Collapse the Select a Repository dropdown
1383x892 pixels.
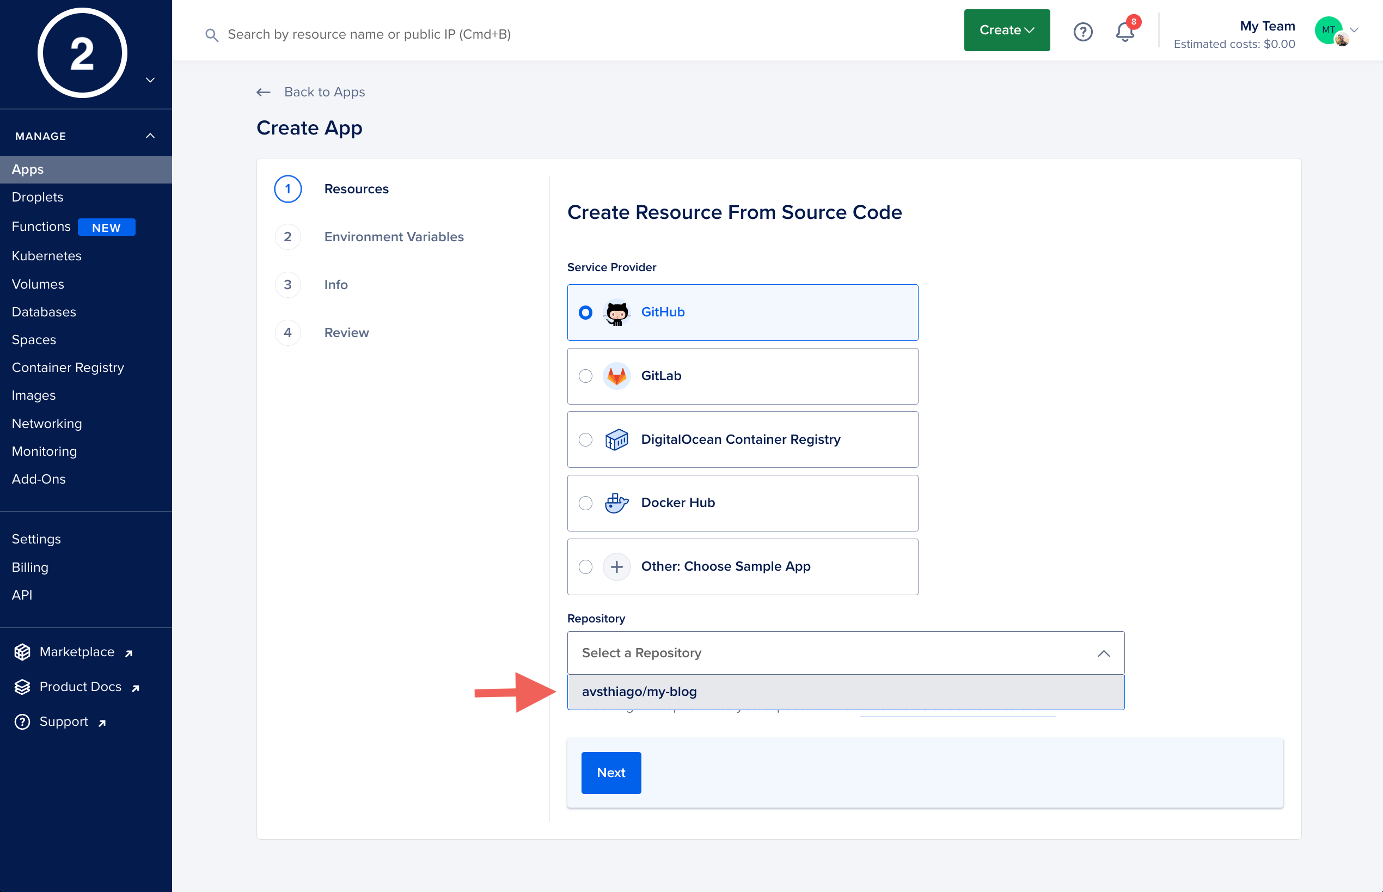coord(1103,653)
